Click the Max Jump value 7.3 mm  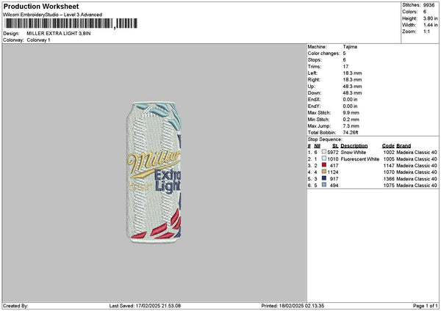tap(351, 126)
